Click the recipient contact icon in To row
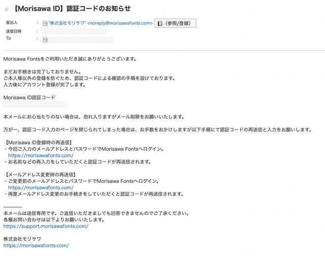 point(45,39)
